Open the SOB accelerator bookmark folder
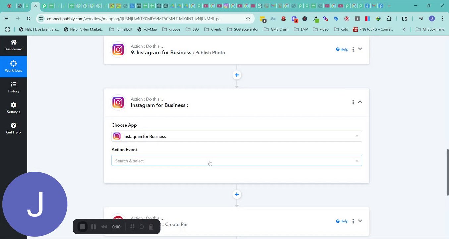This screenshot has height=239, width=449. [243, 29]
